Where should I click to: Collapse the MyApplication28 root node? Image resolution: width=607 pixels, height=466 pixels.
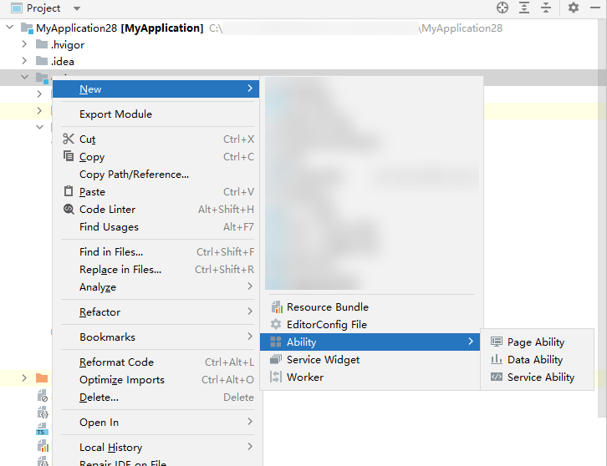coord(10,28)
